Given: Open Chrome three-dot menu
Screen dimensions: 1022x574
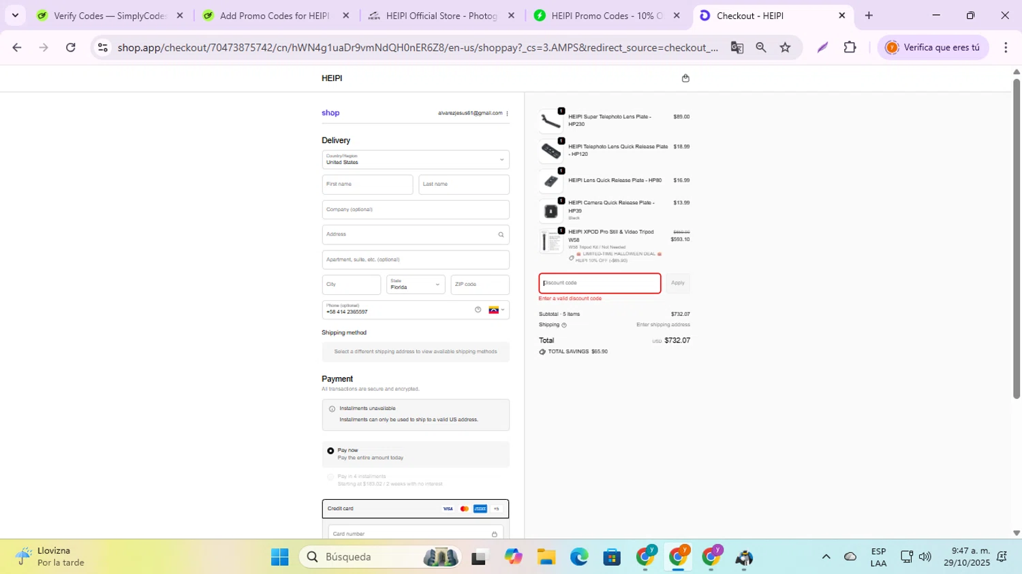Looking at the screenshot, I should point(1006,47).
